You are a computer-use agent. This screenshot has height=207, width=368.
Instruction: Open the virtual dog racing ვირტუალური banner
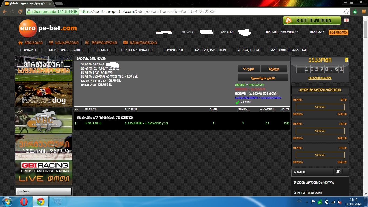click(x=44, y=147)
